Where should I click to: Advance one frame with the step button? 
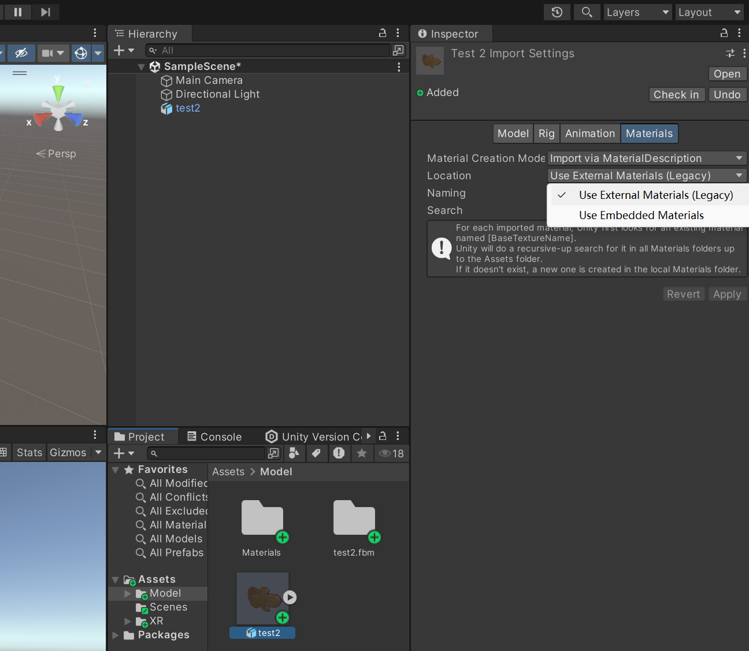pyautogui.click(x=46, y=12)
